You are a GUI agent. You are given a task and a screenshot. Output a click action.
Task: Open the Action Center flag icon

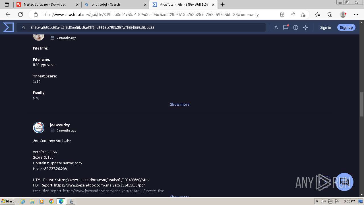[x=336, y=201]
